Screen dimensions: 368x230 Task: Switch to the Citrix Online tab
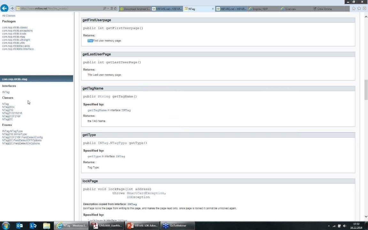(x=324, y=9)
